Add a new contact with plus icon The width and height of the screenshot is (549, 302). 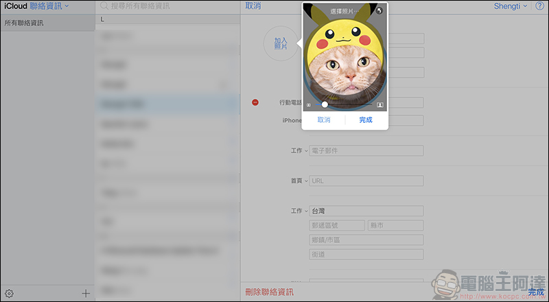[x=86, y=293]
